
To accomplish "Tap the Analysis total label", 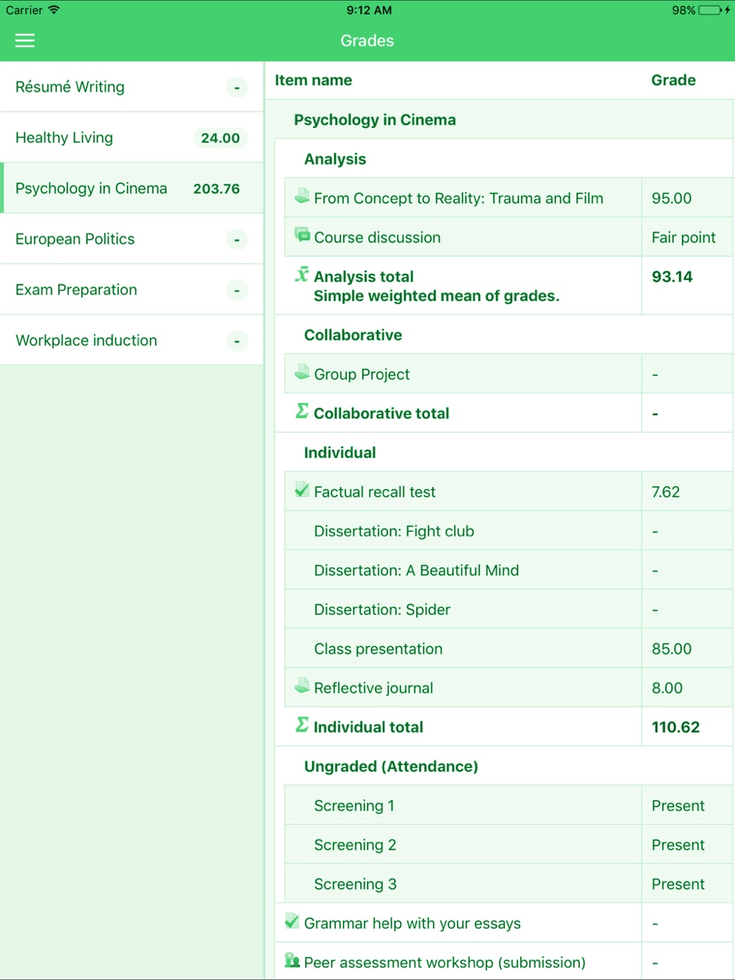I will tap(364, 277).
